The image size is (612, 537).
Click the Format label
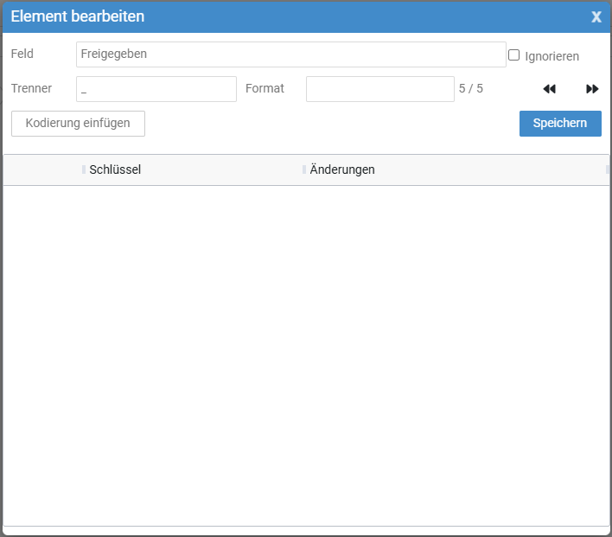click(265, 88)
